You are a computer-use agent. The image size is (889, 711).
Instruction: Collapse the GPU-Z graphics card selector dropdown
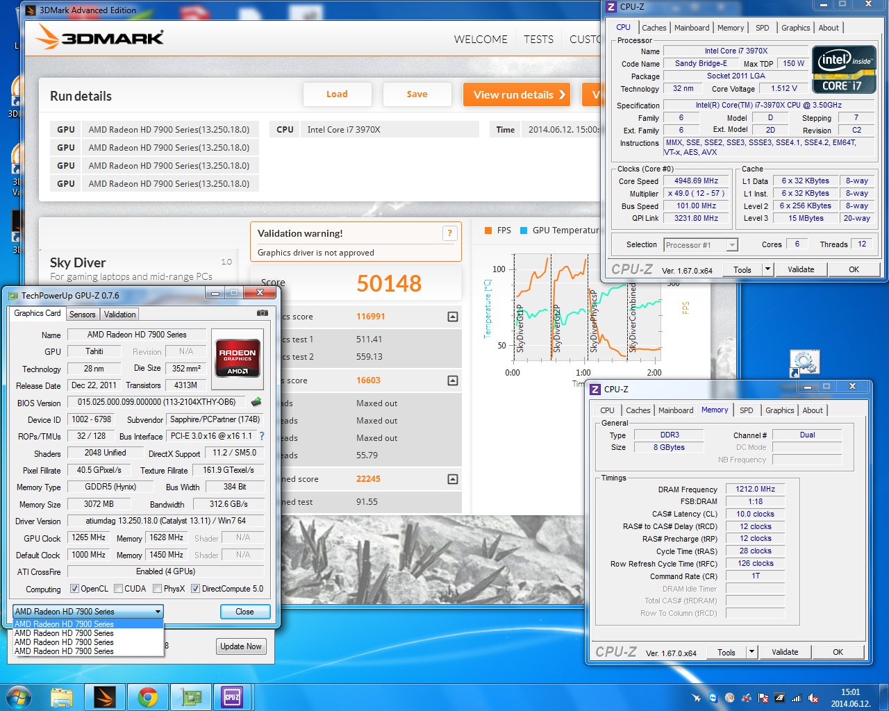[x=158, y=612]
